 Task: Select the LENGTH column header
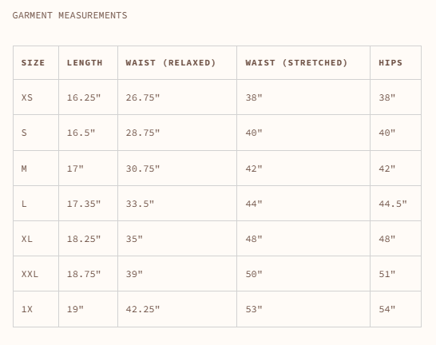click(85, 63)
